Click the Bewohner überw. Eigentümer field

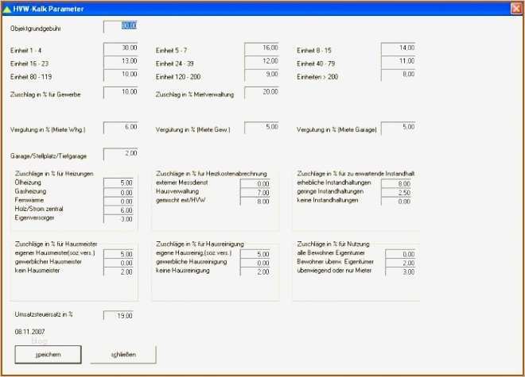point(400,263)
